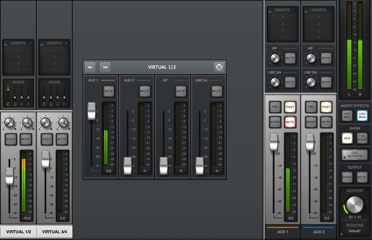
Task: Click the Monitor level knob
Action: 355,205
